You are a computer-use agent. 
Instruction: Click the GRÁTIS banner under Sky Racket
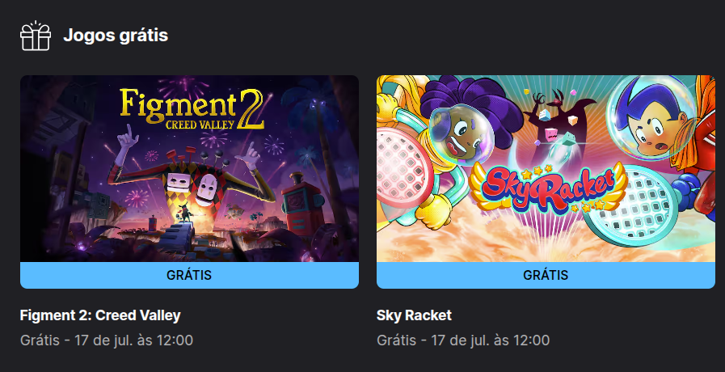(x=546, y=275)
